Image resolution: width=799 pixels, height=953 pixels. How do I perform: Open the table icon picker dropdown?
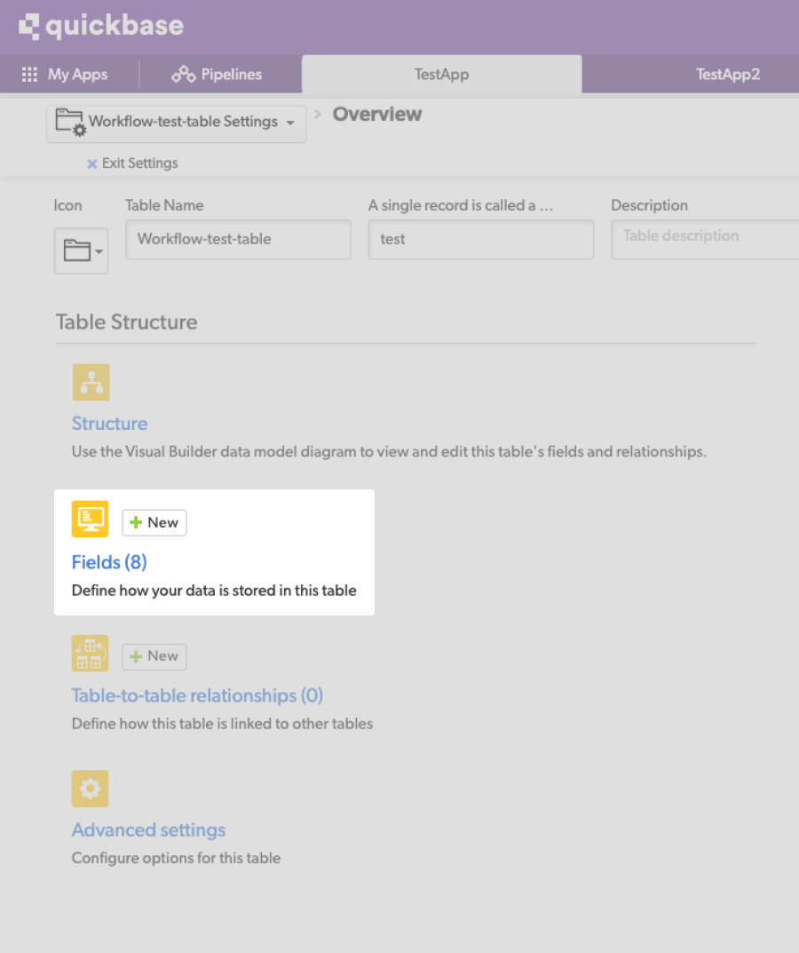[x=81, y=251]
